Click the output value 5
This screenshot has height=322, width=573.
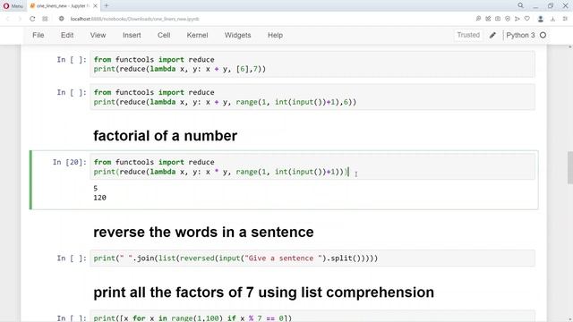click(x=96, y=188)
